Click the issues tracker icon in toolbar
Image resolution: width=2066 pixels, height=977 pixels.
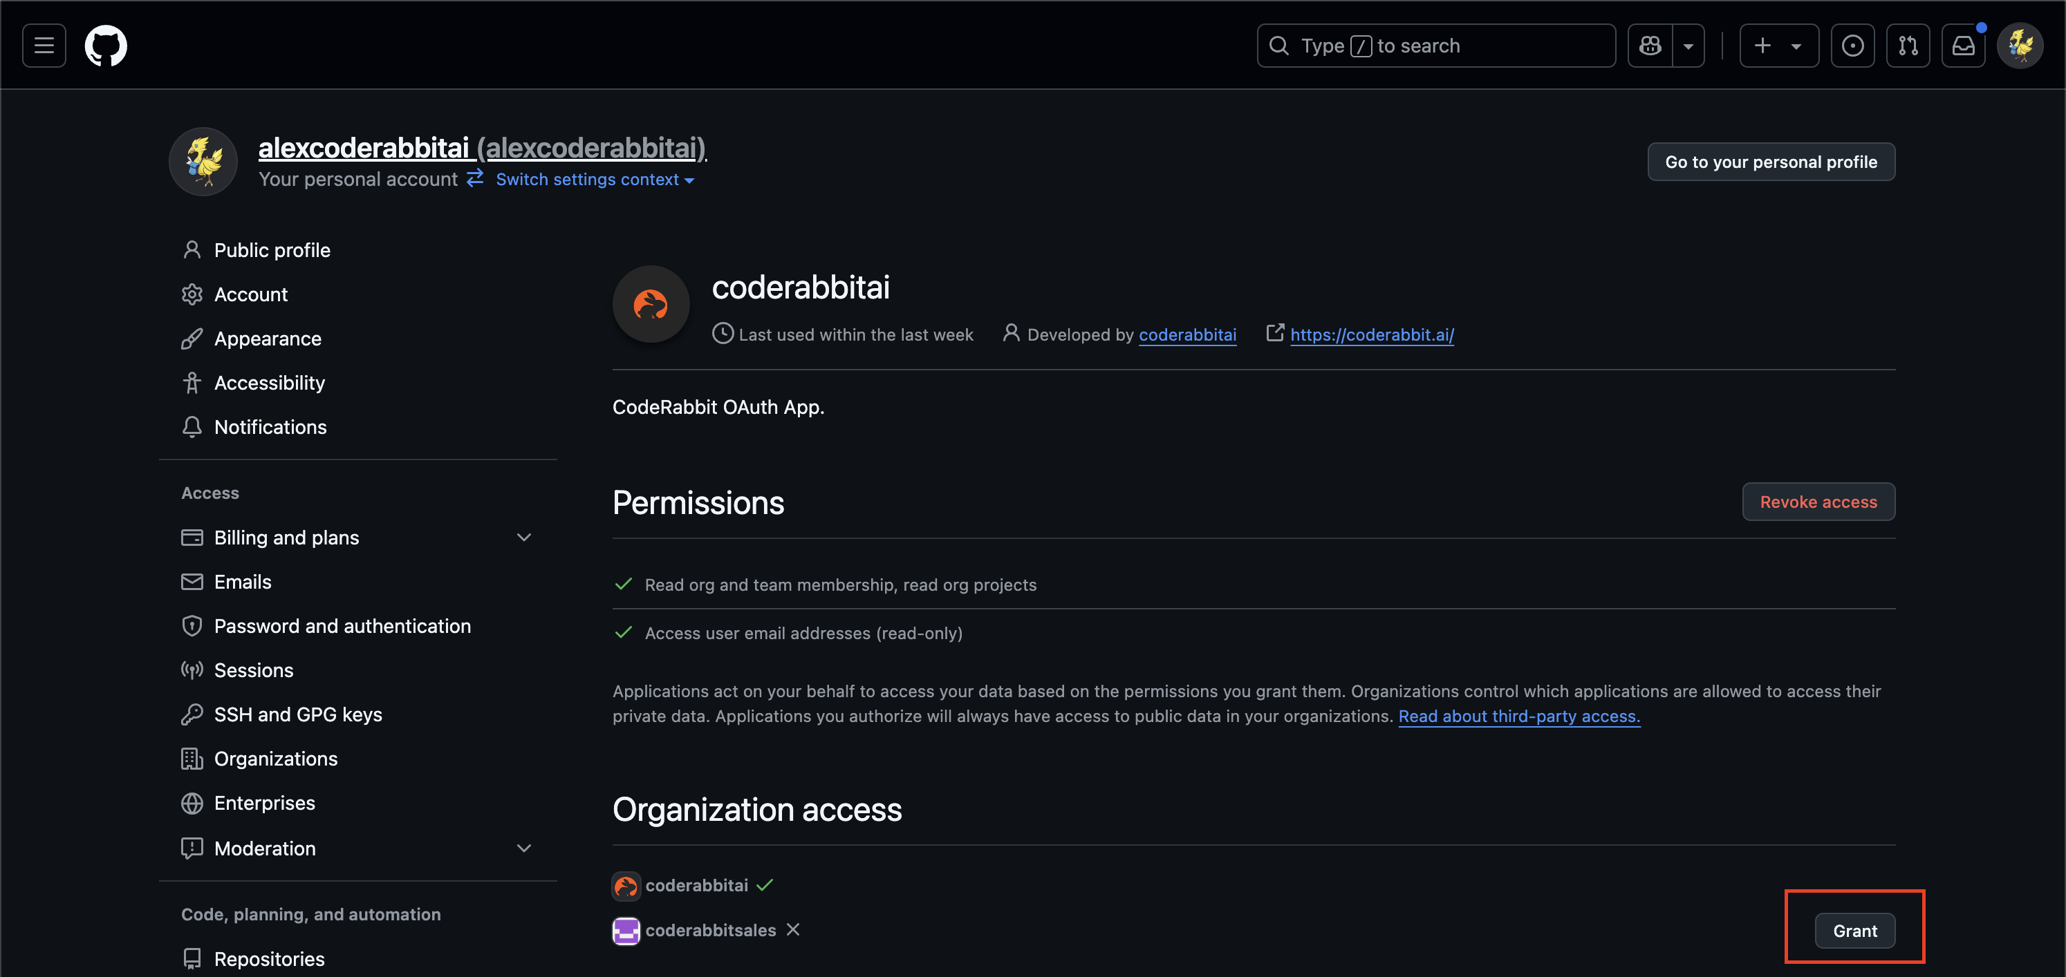coord(1852,45)
